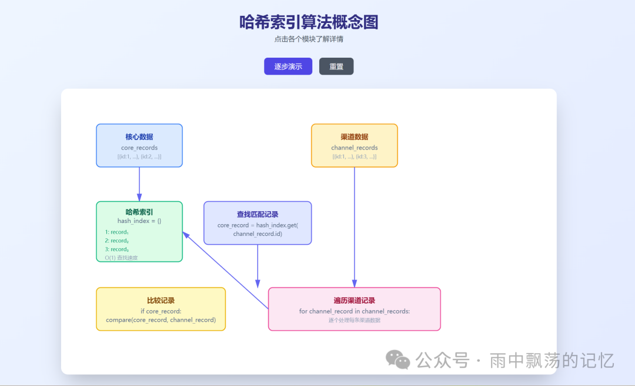635x386 pixels.
Task: Click the compare(core_record, channel_record) line
Action: pos(161,320)
